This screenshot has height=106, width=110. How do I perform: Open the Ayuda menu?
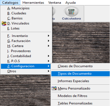point(70,3)
